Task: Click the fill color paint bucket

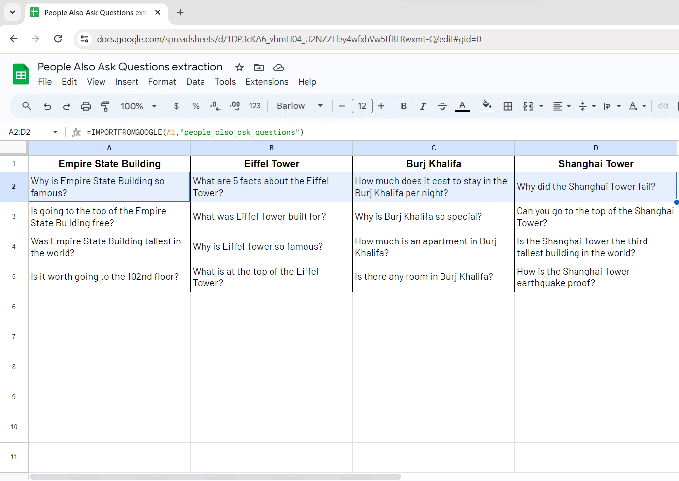Action: coord(487,105)
